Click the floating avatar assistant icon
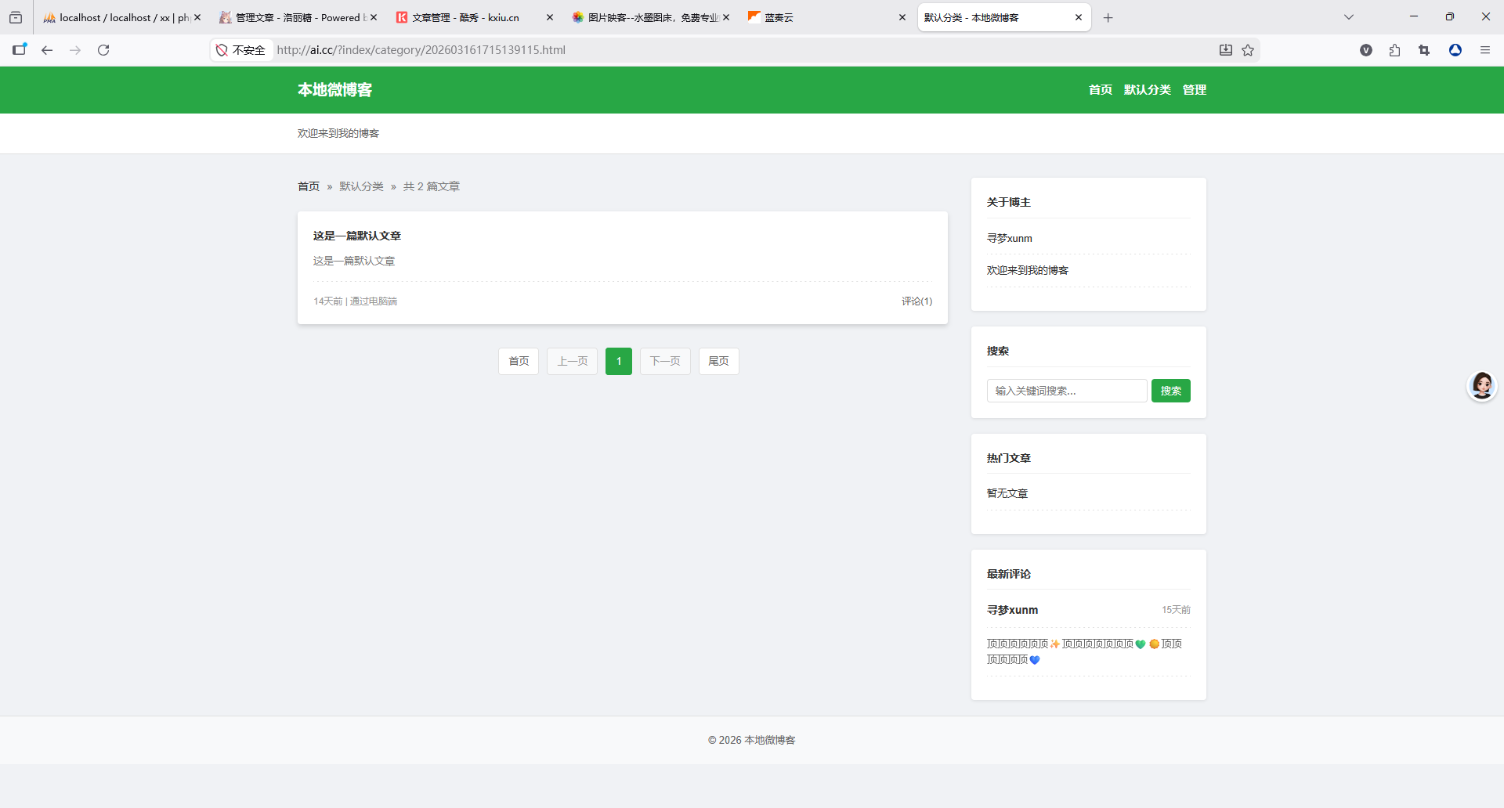 click(1481, 385)
